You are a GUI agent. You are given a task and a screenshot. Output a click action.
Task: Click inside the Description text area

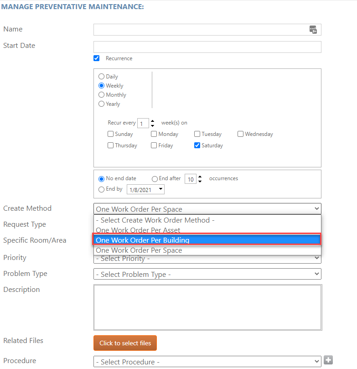click(207, 307)
